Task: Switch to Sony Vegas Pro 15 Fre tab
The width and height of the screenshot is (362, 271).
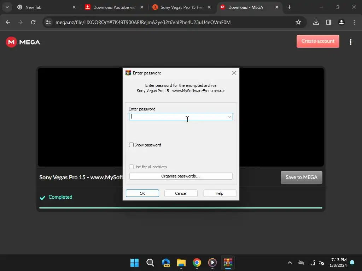Action: tap(181, 7)
